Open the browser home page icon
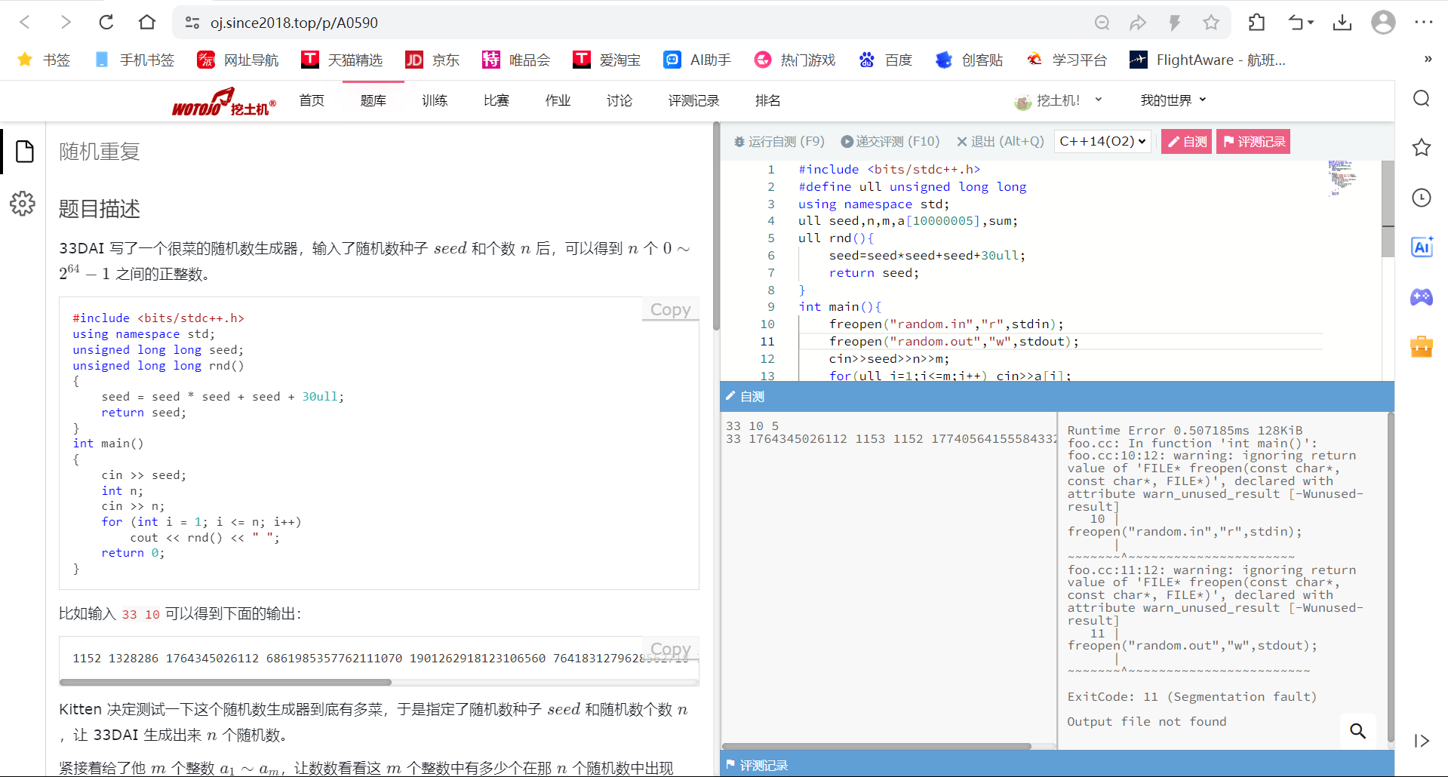Screen dimensions: 1448x777 [x=147, y=23]
